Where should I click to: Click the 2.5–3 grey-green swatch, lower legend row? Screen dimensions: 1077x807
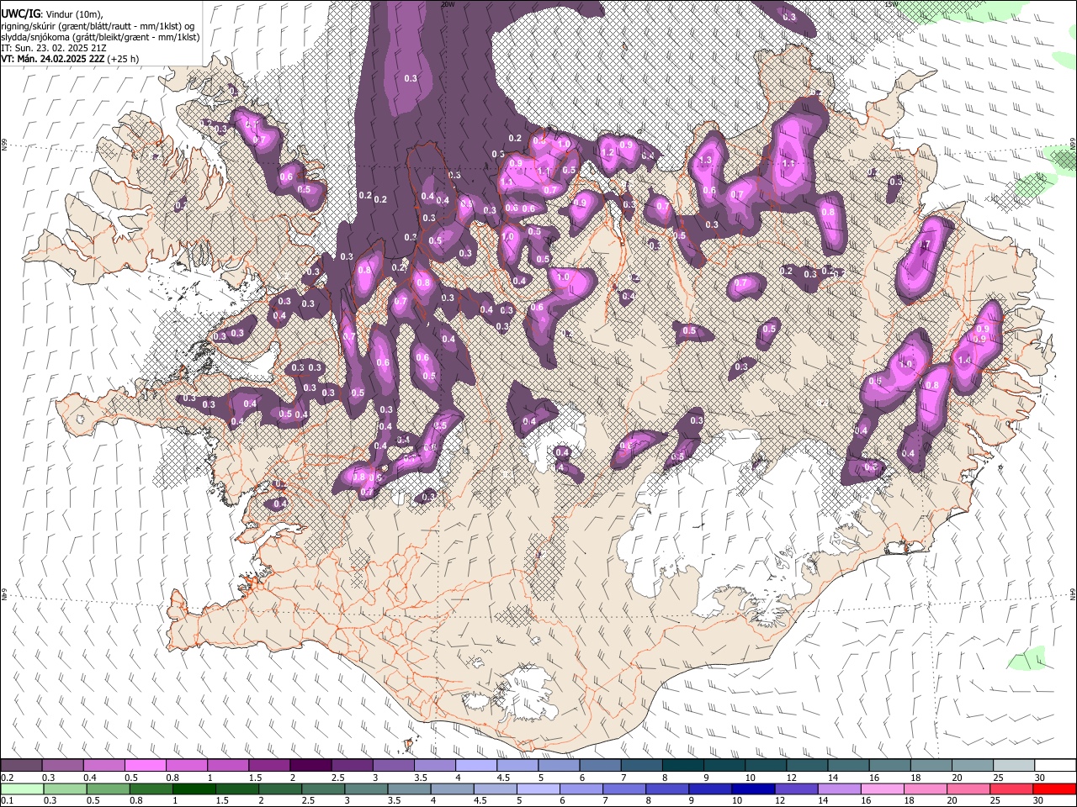click(x=322, y=789)
